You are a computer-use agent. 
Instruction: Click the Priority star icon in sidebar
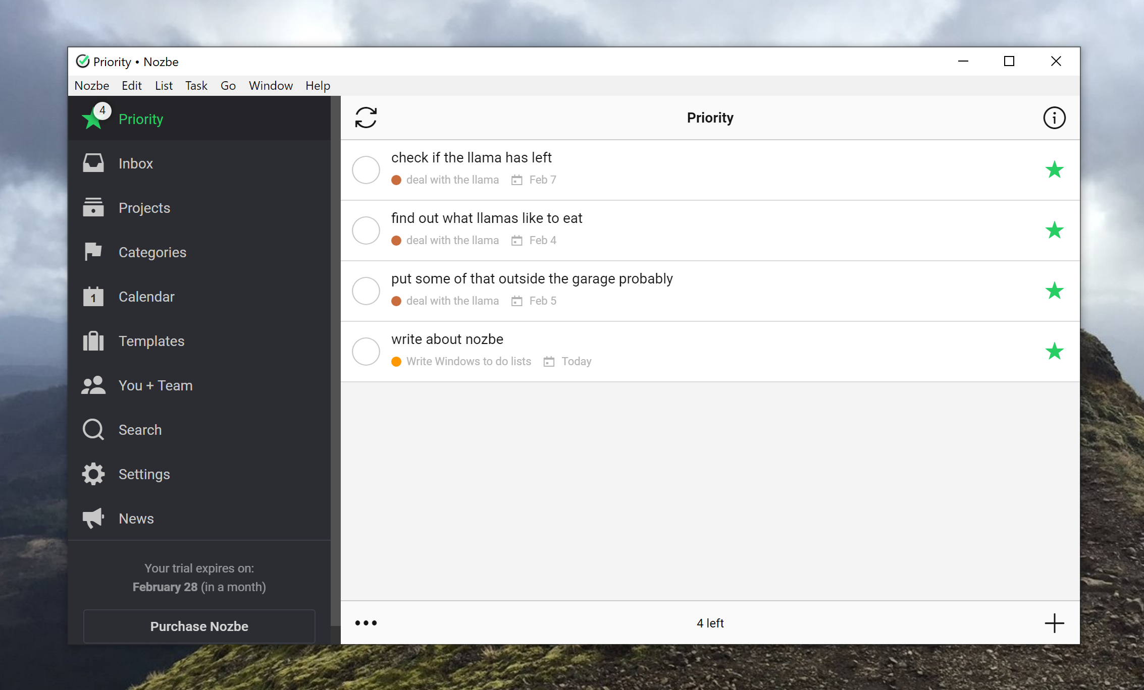pyautogui.click(x=94, y=119)
